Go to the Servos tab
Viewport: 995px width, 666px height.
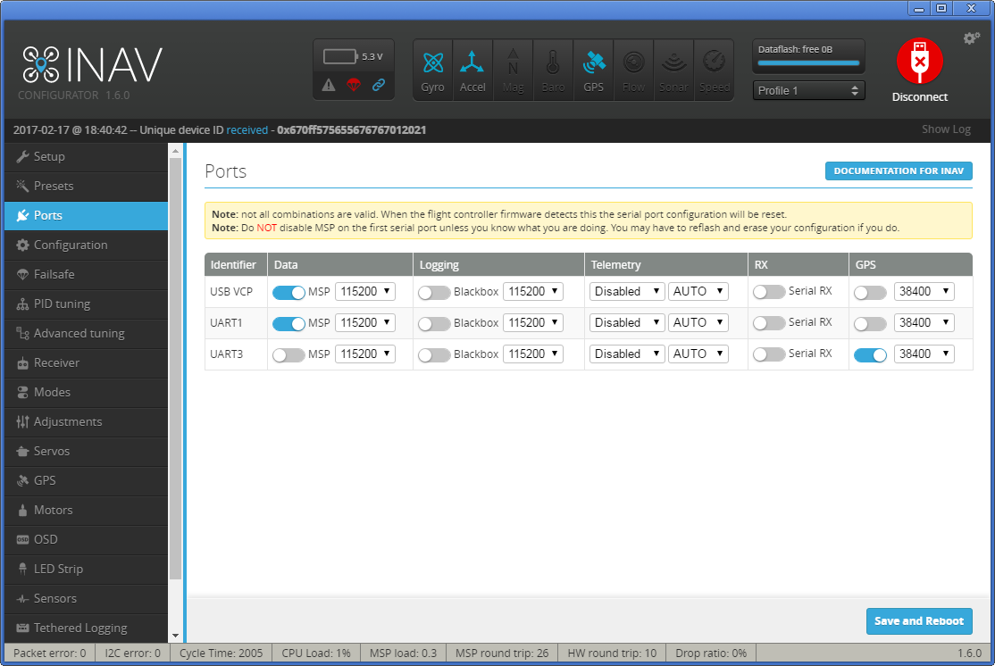click(x=87, y=451)
